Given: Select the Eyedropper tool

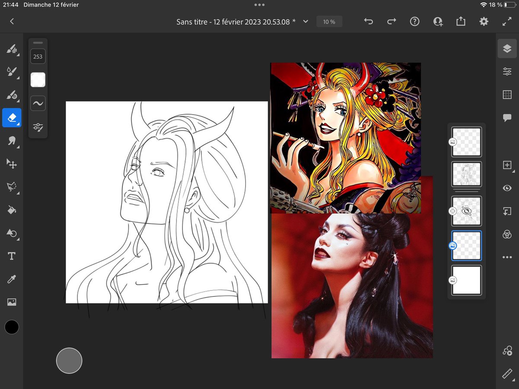Looking at the screenshot, I should pyautogui.click(x=12, y=279).
